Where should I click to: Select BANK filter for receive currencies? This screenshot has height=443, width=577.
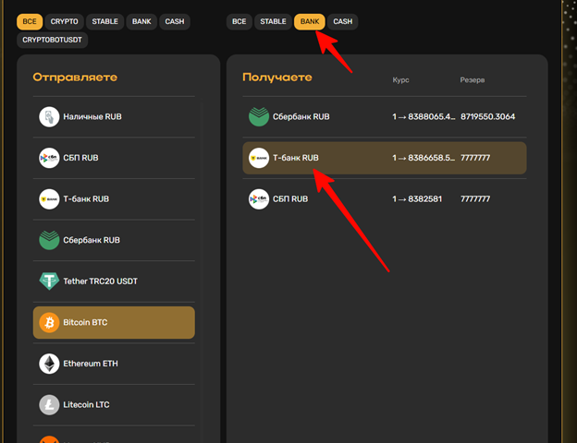(310, 21)
